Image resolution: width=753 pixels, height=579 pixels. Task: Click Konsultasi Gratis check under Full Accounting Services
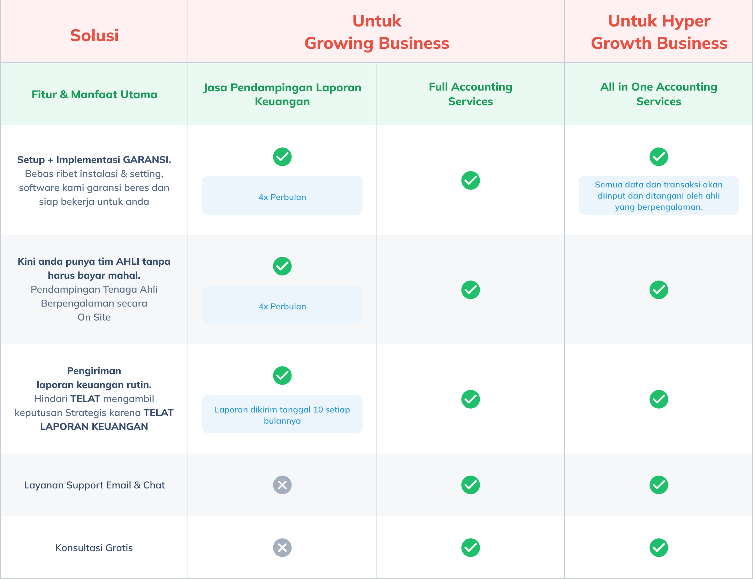coord(470,548)
